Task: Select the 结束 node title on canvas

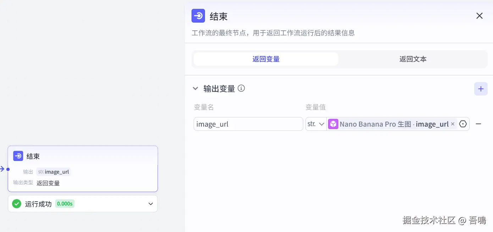Action: click(33, 156)
